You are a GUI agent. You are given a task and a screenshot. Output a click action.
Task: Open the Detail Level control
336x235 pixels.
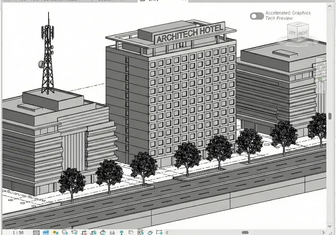36,232
